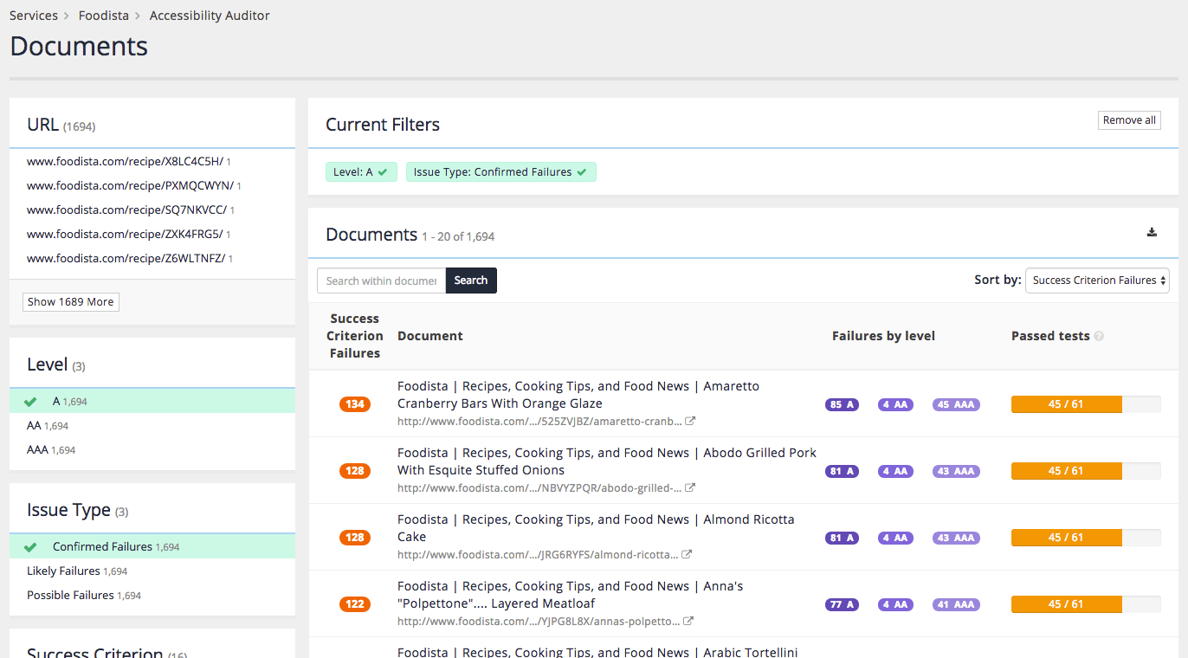Open external link for Abodo Grilled Pork

pos(690,488)
